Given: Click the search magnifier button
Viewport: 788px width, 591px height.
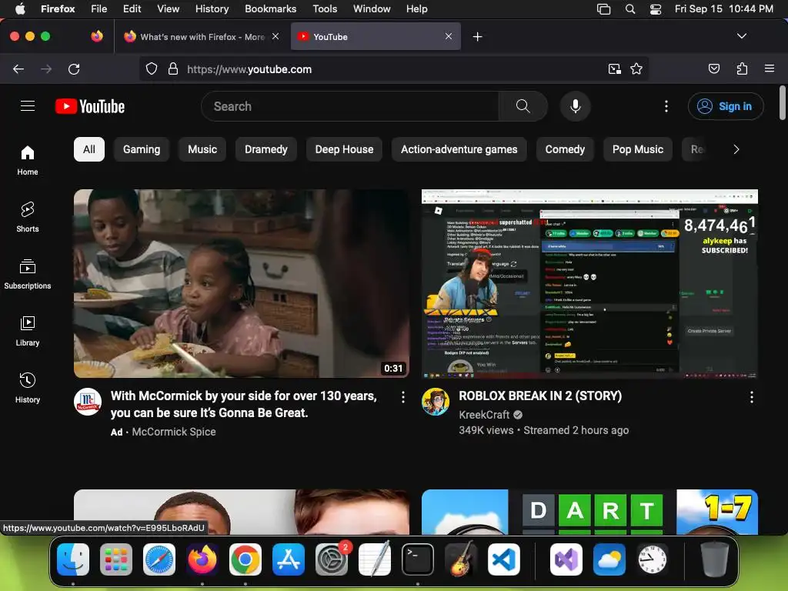Looking at the screenshot, I should [x=523, y=106].
